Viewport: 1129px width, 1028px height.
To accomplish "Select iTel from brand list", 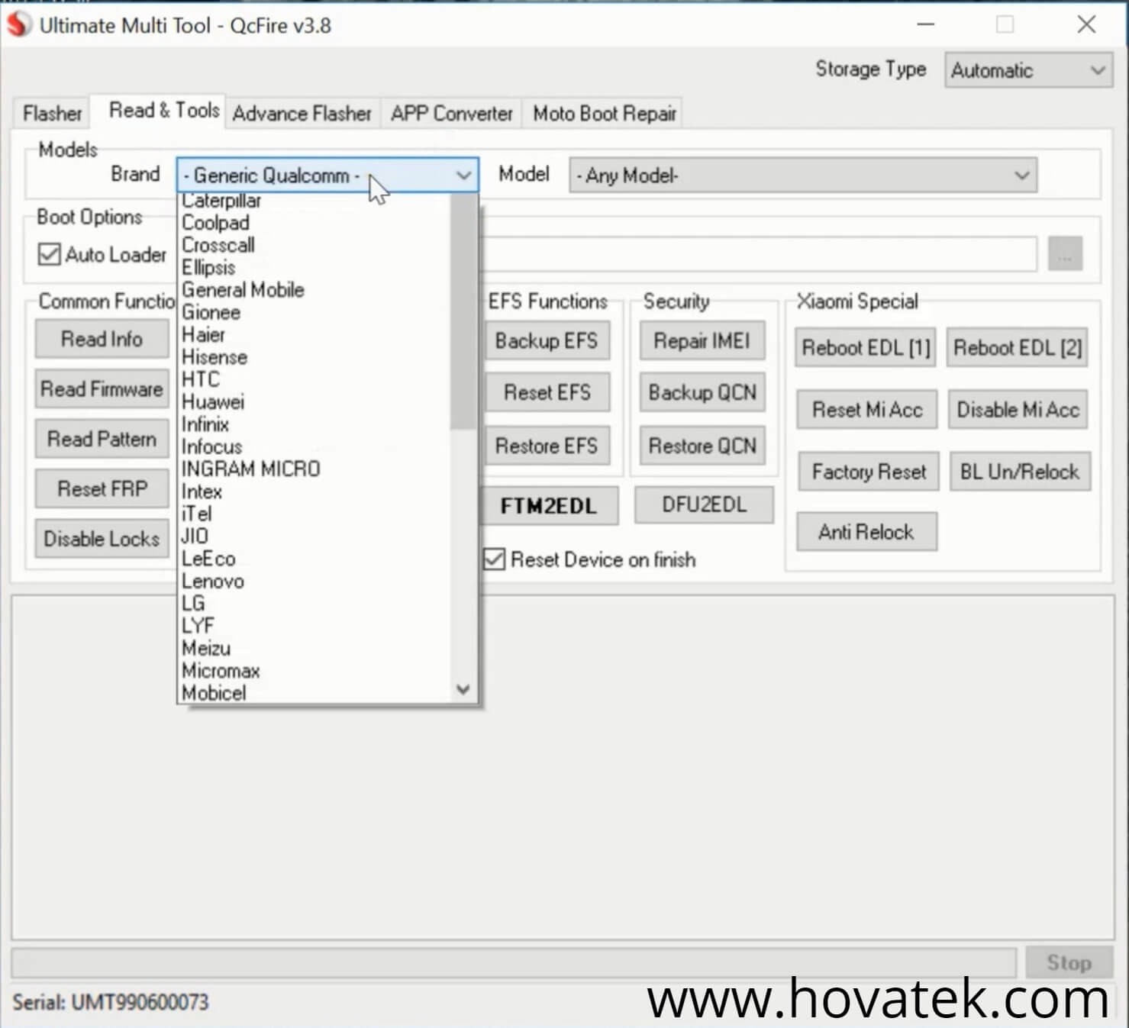I will pos(315,514).
